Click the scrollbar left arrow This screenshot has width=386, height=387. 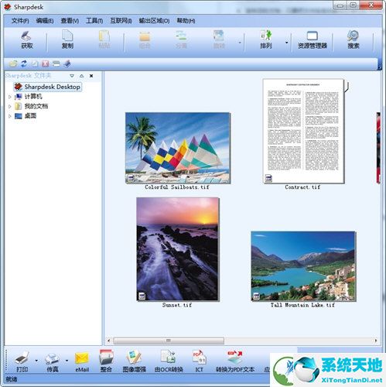pyautogui.click(x=108, y=341)
